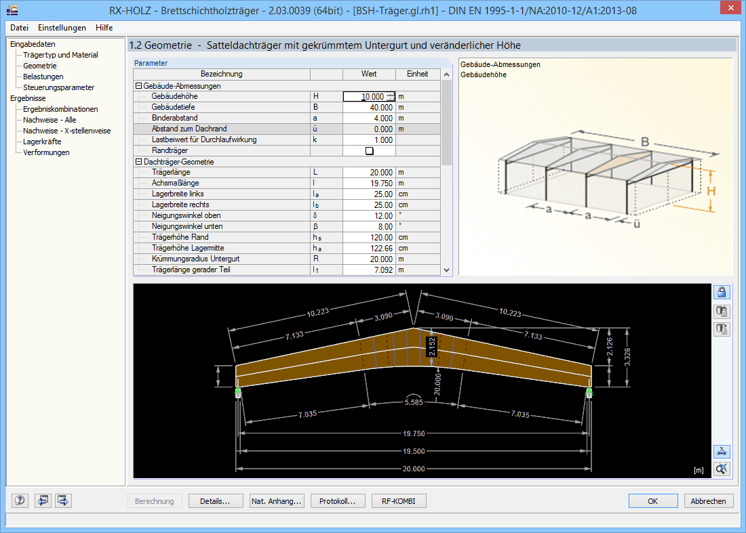Click the Ergebnisse tree heading

click(x=28, y=98)
